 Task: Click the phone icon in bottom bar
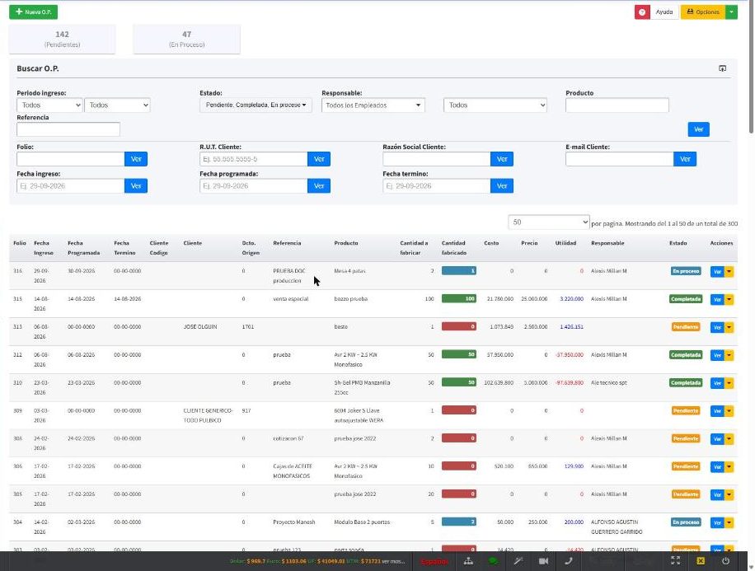(x=569, y=561)
